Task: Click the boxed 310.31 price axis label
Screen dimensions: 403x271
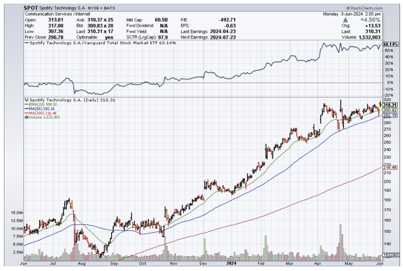Action: pyautogui.click(x=390, y=105)
